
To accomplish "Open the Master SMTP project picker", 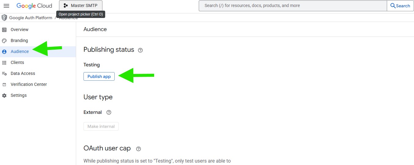I will 81,5.
